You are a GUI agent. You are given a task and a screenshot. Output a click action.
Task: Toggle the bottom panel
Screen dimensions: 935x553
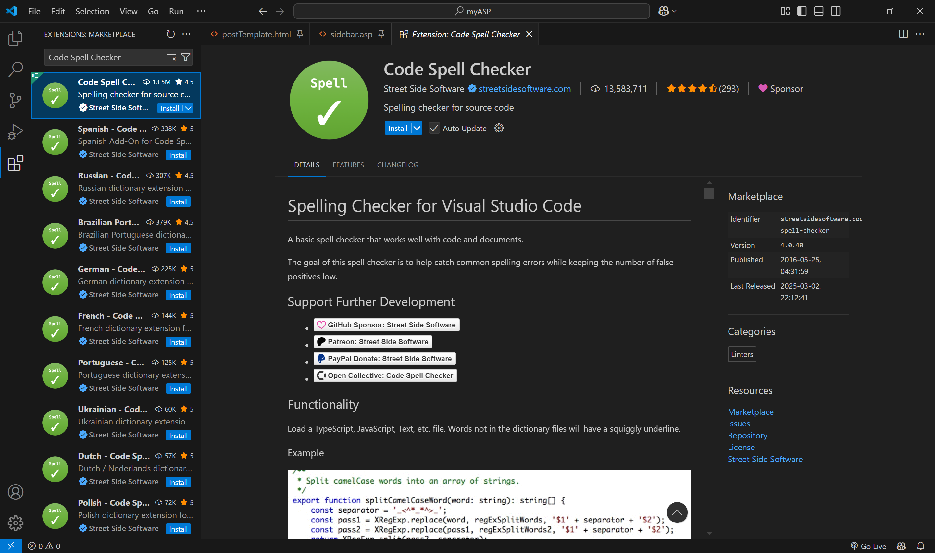click(819, 11)
